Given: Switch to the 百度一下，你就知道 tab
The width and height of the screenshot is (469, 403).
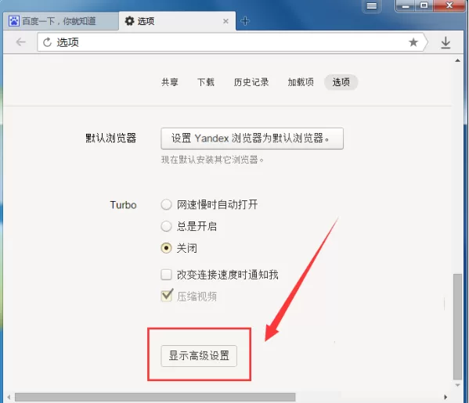Looking at the screenshot, I should pyautogui.click(x=61, y=21).
